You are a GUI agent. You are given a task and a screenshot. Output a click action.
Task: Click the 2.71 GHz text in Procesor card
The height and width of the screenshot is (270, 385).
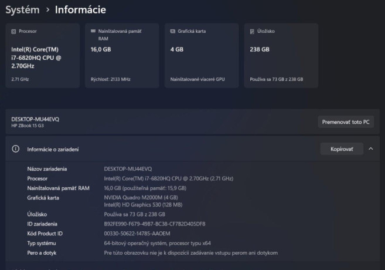20,79
